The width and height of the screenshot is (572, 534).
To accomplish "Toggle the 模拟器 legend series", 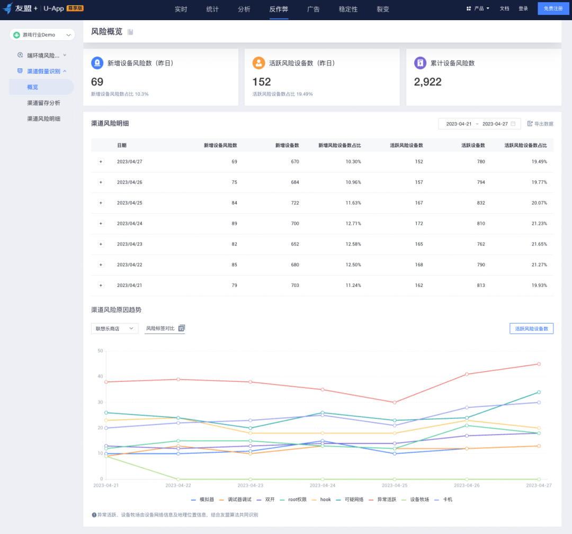I will tap(202, 500).
